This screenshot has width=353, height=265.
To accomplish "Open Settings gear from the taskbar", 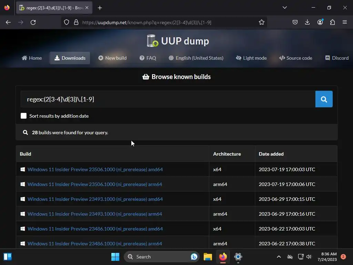I will coord(238,257).
